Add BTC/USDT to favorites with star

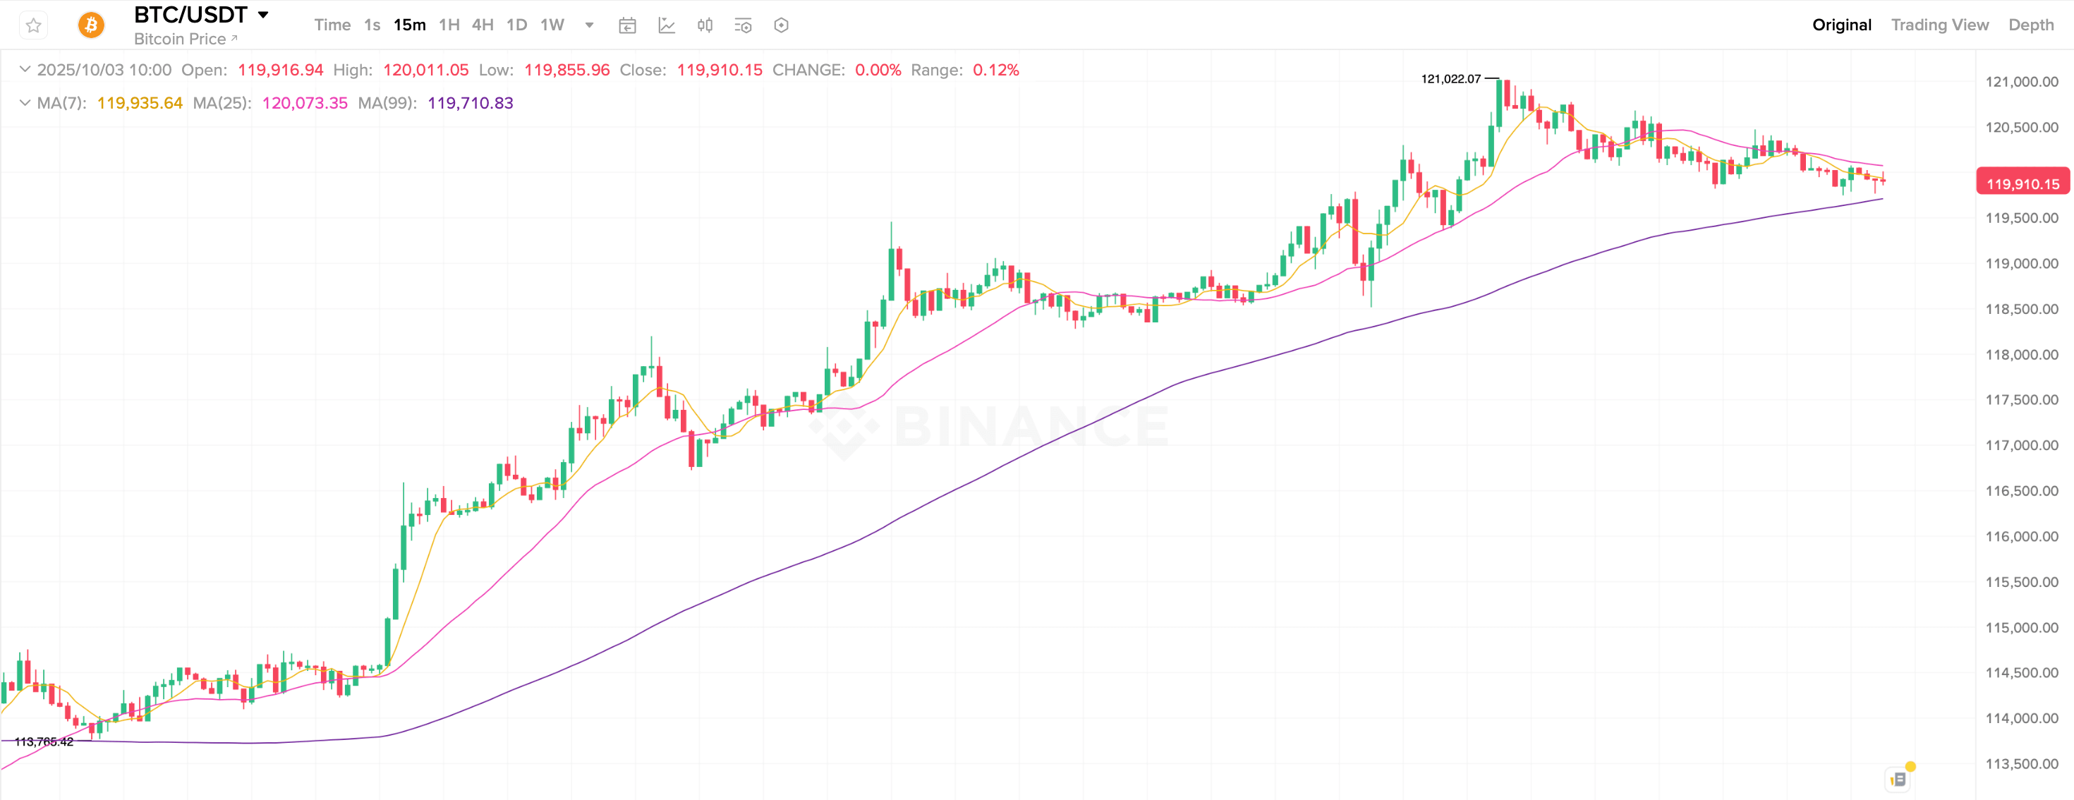(33, 26)
